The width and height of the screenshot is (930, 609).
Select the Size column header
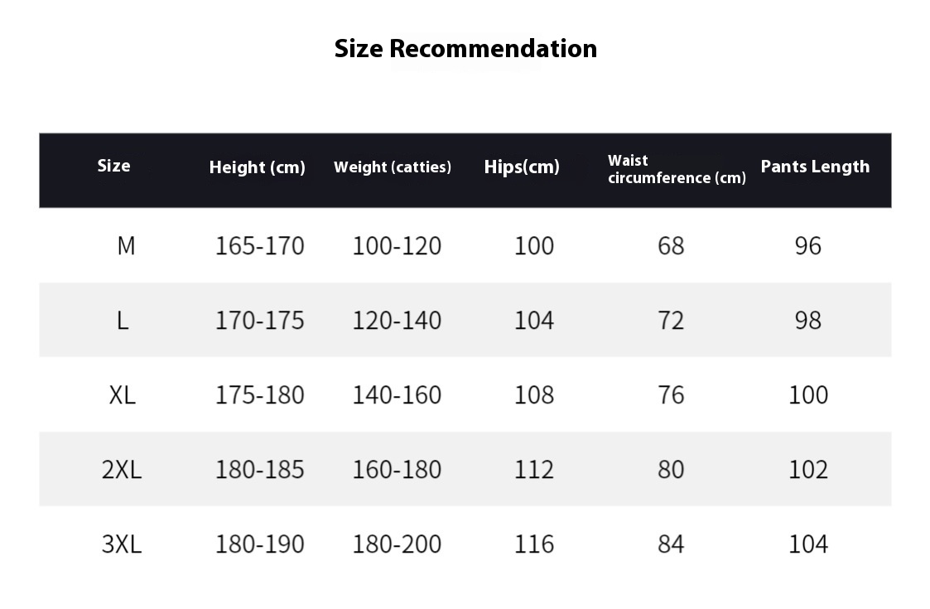[x=114, y=166]
